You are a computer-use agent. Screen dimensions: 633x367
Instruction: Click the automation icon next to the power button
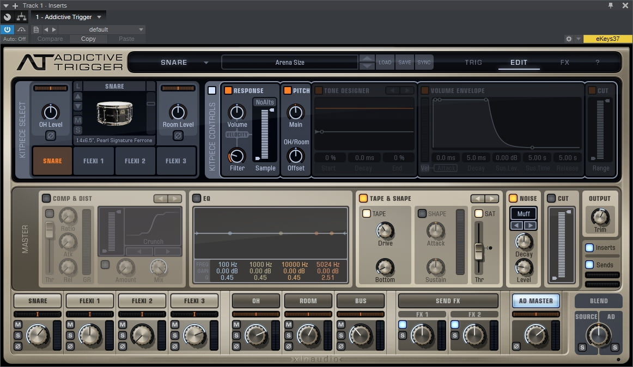[21, 29]
